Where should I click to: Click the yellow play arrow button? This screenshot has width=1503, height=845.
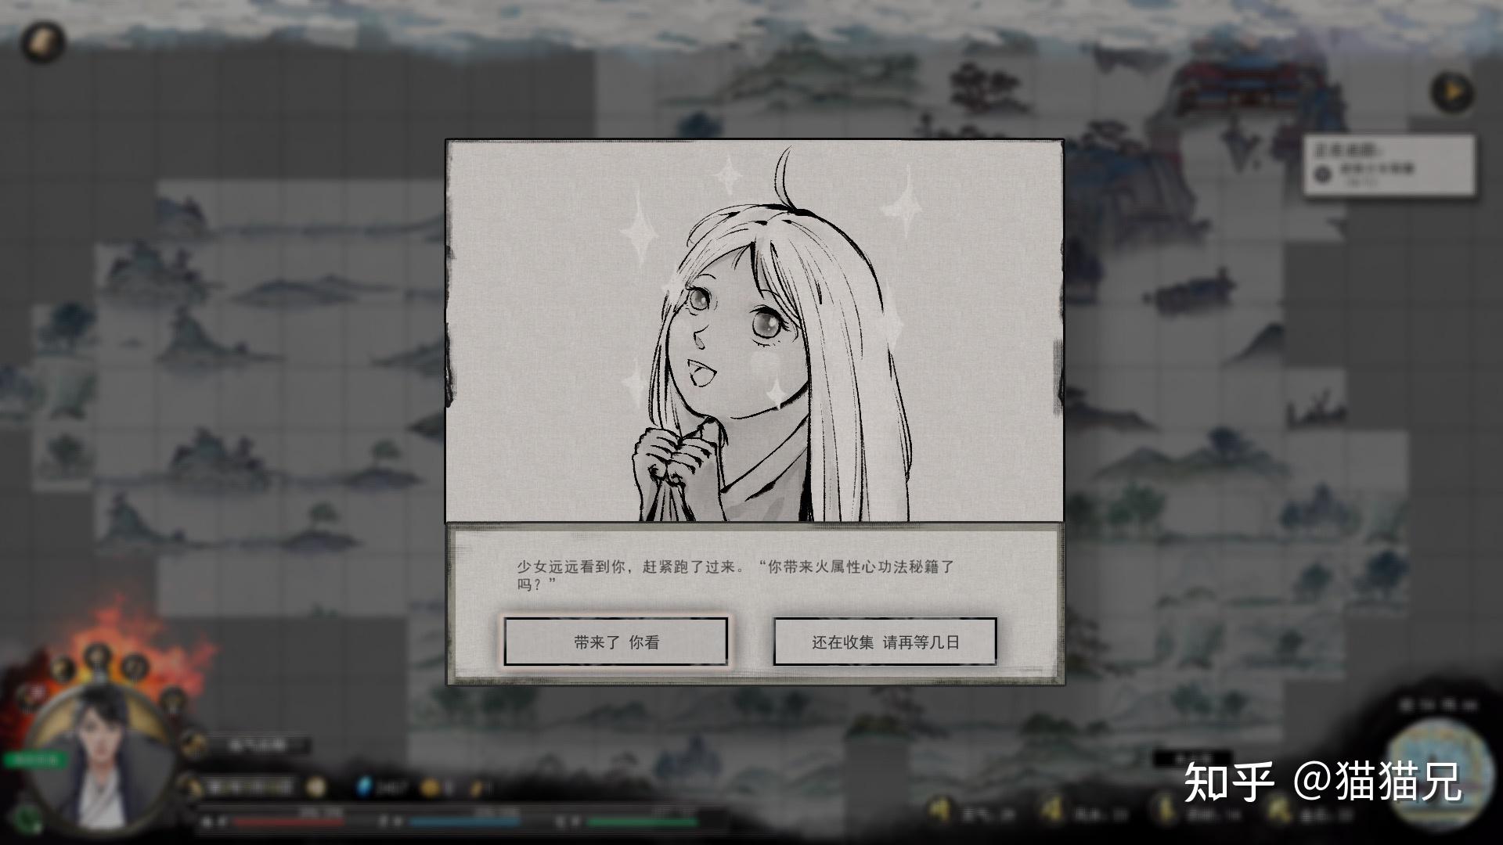tap(1452, 92)
